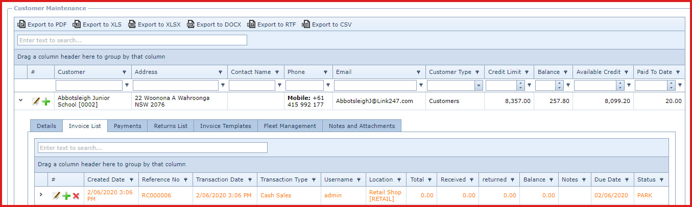Image resolution: width=692 pixels, height=207 pixels.
Task: Click filter icon on Email column header
Action: (x=418, y=72)
